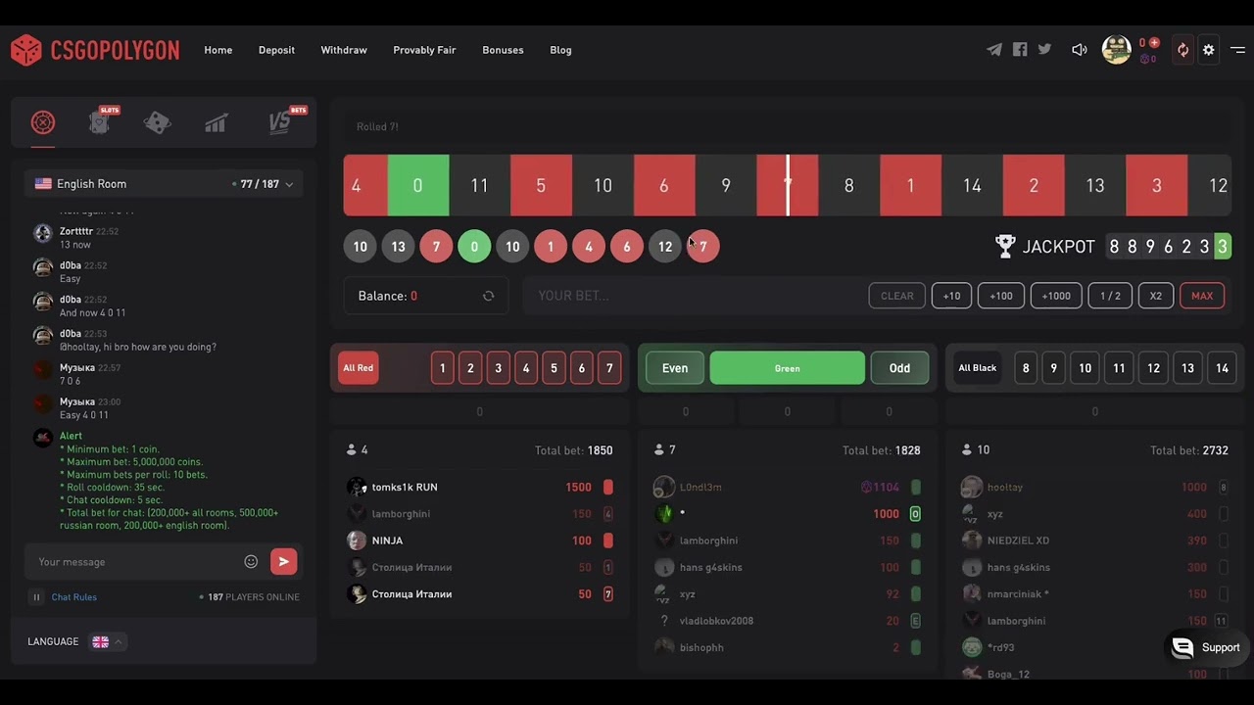This screenshot has width=1254, height=705.
Task: Set the bet to MAX
Action: pyautogui.click(x=1202, y=296)
